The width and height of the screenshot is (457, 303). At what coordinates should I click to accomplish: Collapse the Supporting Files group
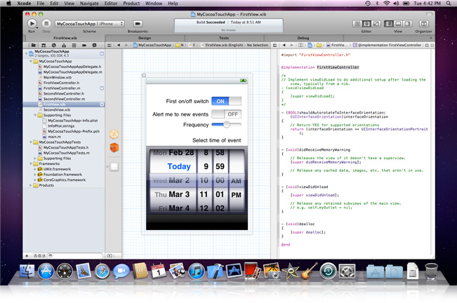click(37, 115)
